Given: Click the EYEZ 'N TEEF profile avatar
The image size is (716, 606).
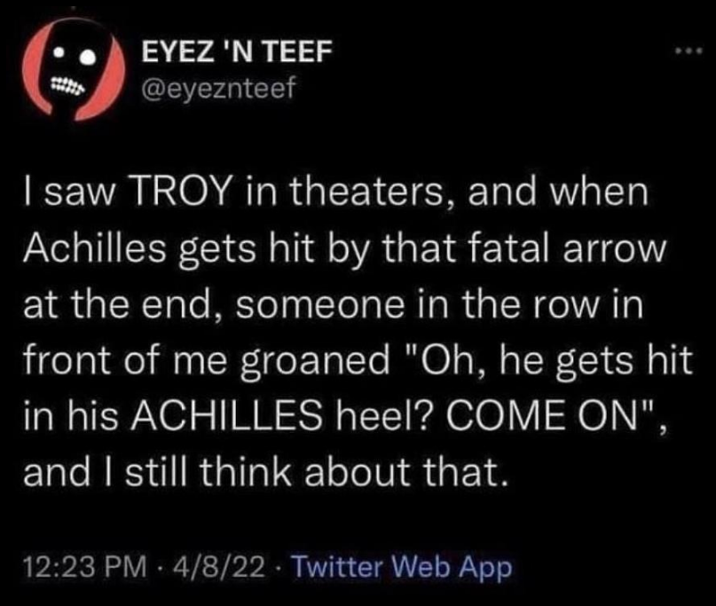Looking at the screenshot, I should click(x=74, y=68).
